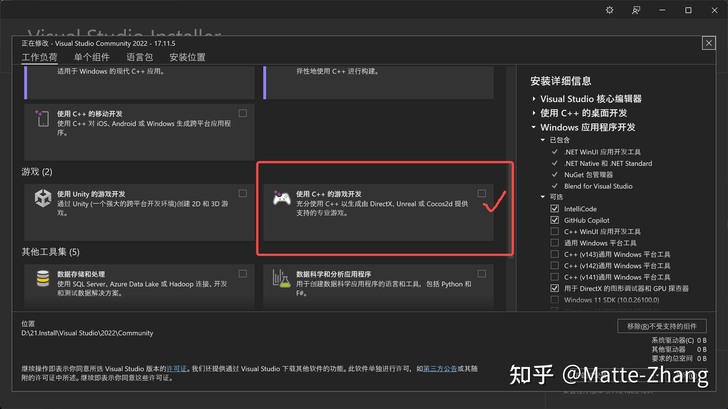Screen dimensions: 728x409
Task: Collapse the Windows 应用程序开发 section
Action: click(534, 127)
